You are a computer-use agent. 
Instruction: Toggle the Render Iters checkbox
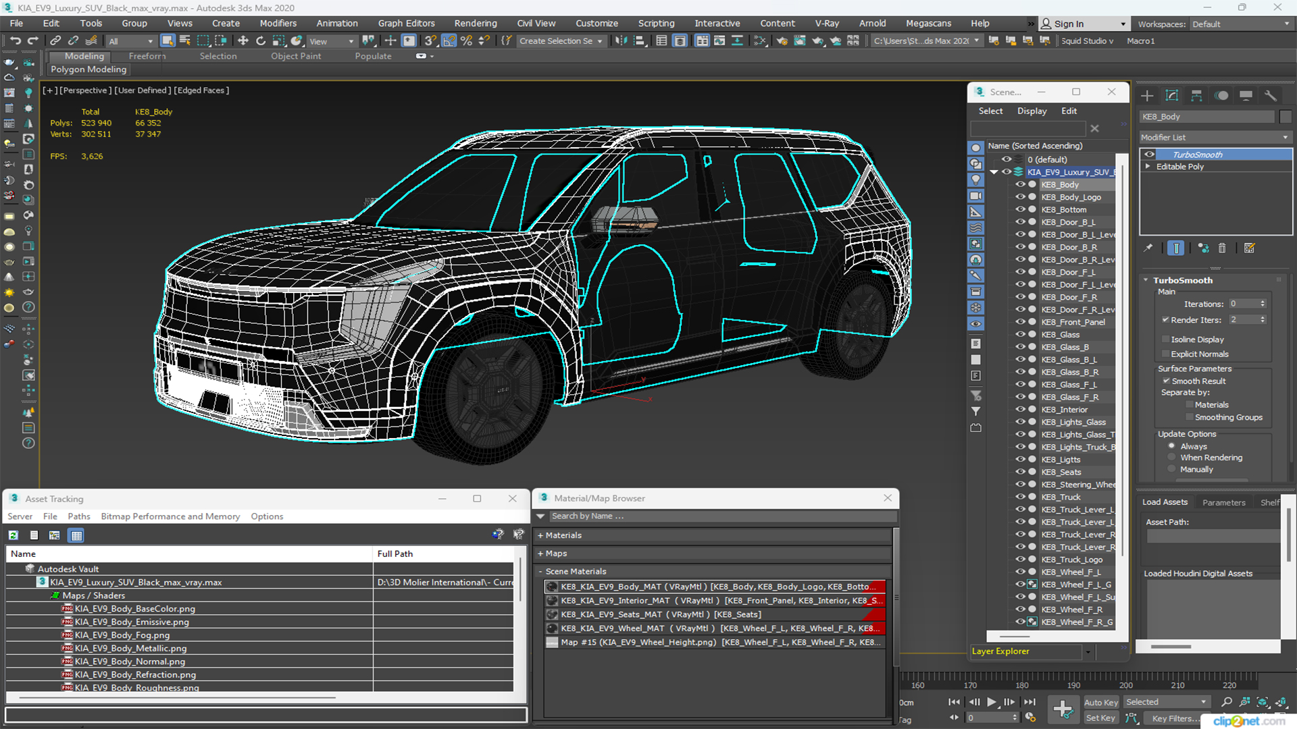point(1166,320)
